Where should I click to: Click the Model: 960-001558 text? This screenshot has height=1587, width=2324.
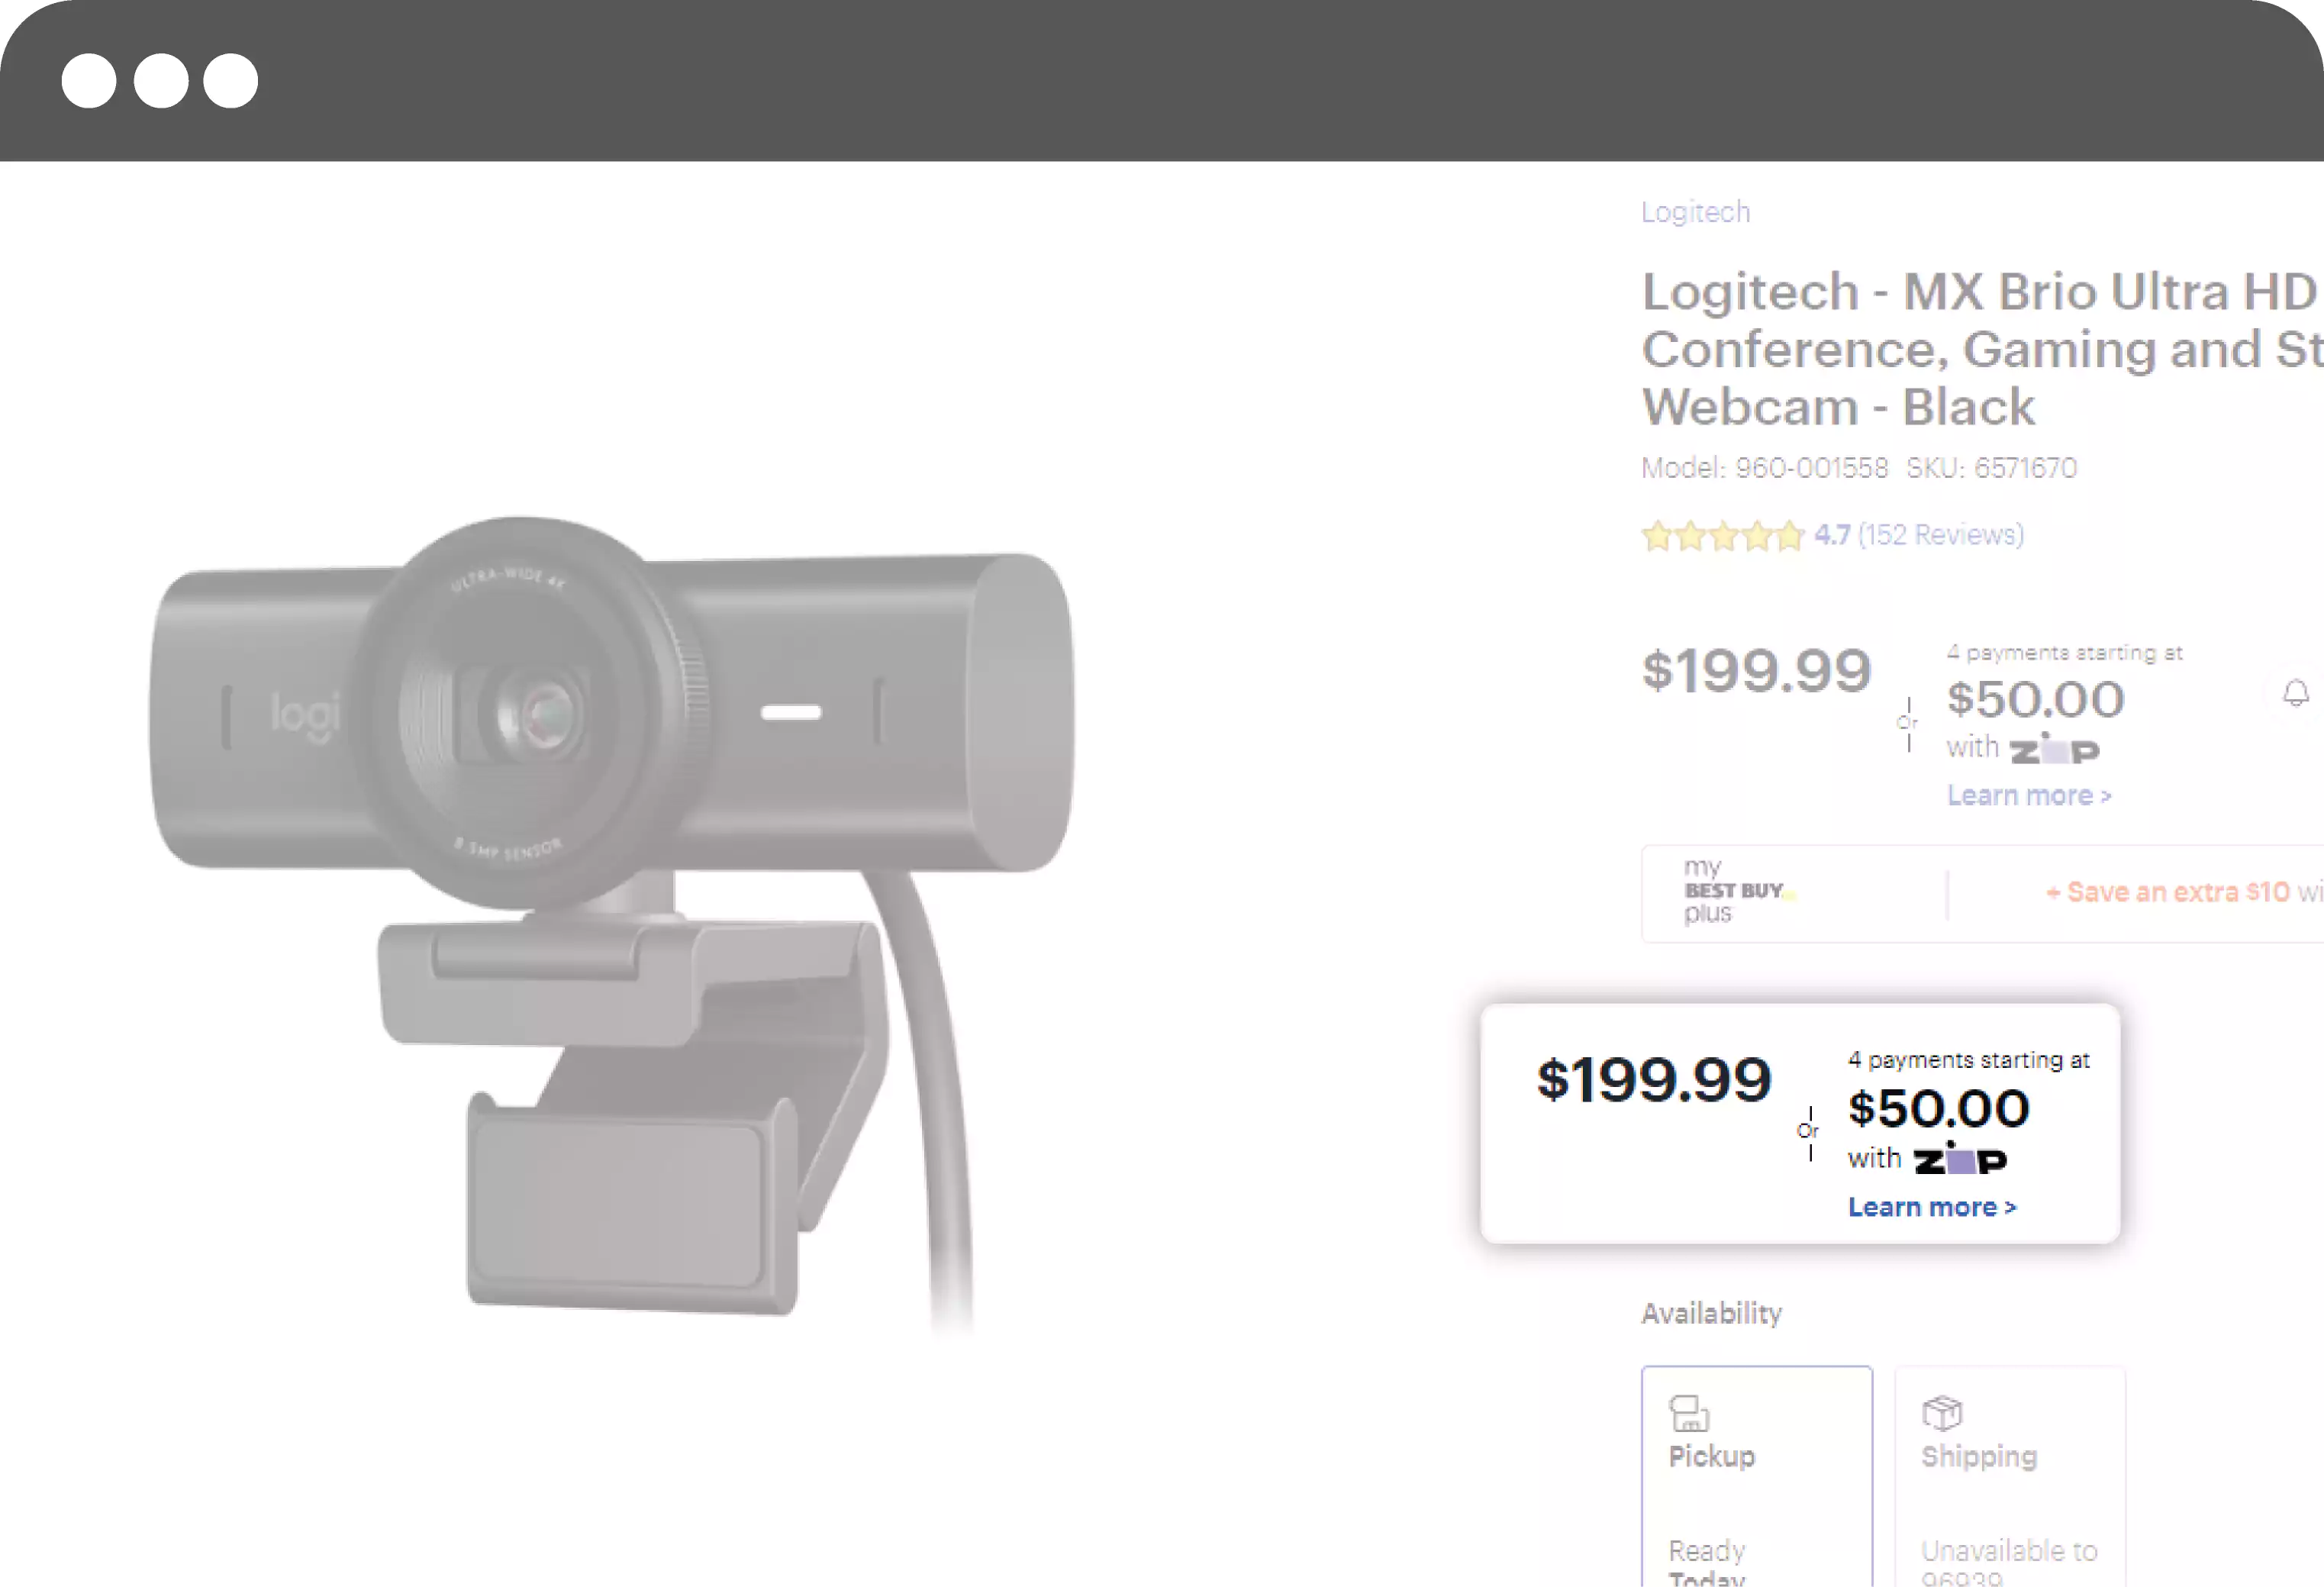coord(1765,468)
